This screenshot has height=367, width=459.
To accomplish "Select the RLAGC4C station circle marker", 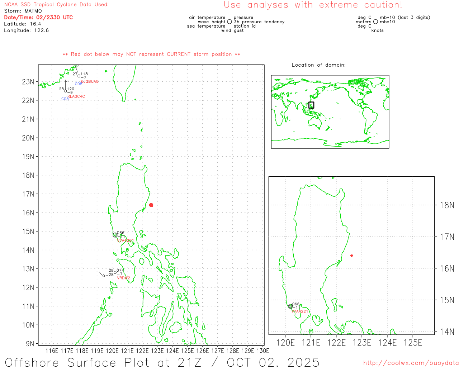I will click(65, 91).
